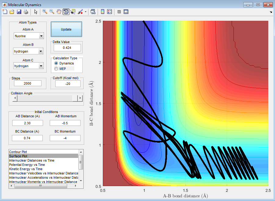The height and width of the screenshot is (201, 275).
Task: Click the New Figure toolbar icon
Action: [x=5, y=12]
